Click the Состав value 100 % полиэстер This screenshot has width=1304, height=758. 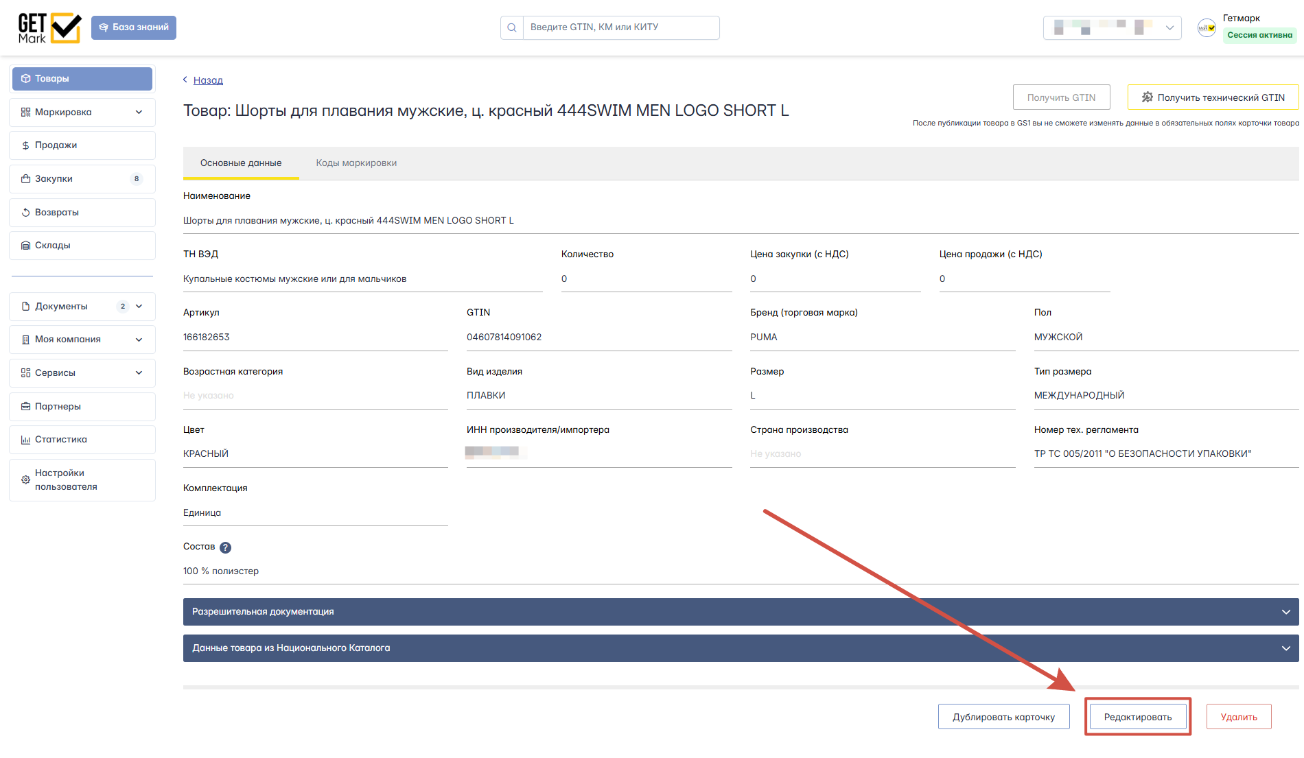pyautogui.click(x=221, y=571)
